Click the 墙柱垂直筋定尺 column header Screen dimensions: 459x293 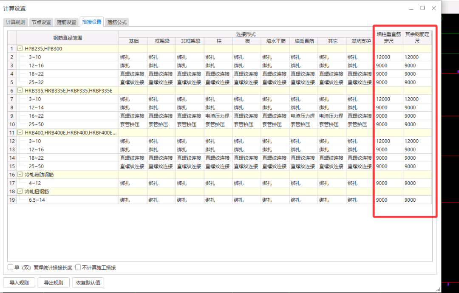coord(389,38)
